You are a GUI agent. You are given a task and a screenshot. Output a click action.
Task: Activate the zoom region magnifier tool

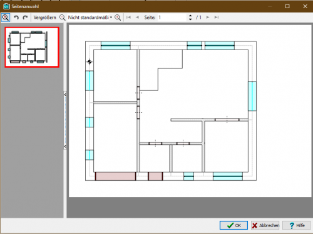(6, 18)
